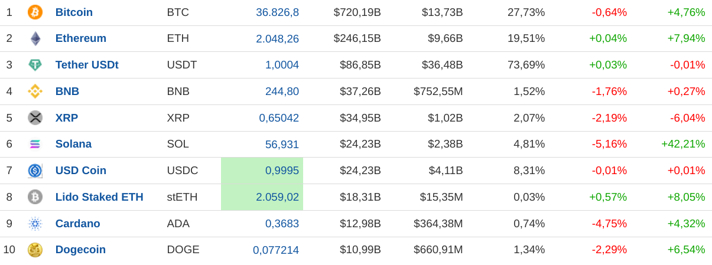Click volume value $9,66B
Viewport: 712px width, 265px height.
tap(446, 38)
